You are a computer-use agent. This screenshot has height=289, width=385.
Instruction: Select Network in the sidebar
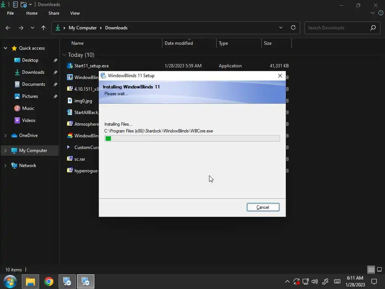pos(27,166)
